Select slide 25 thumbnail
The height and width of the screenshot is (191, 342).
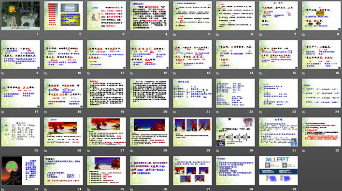pyautogui.click(x=21, y=132)
